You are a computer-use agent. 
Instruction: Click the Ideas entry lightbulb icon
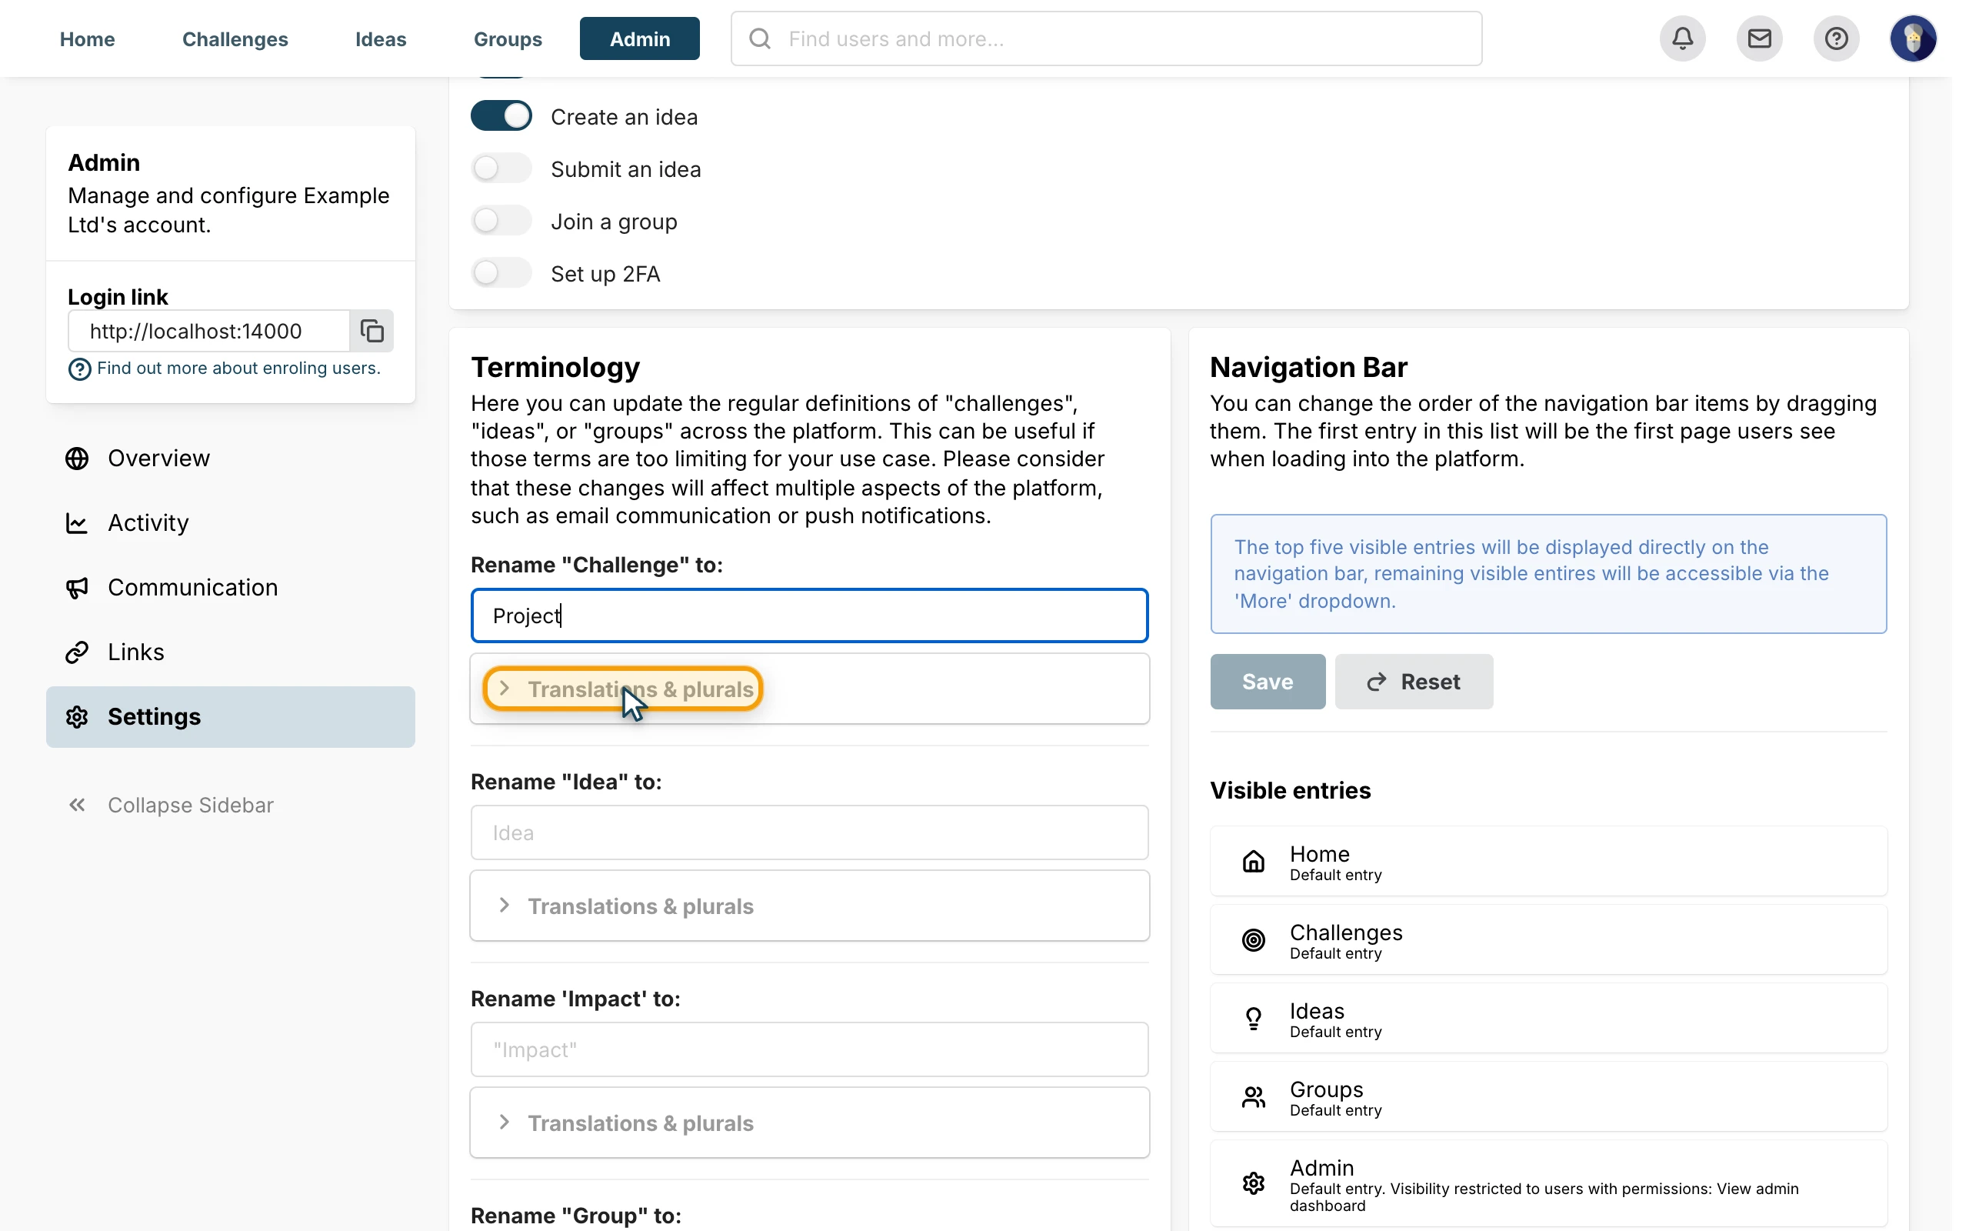click(1254, 1019)
